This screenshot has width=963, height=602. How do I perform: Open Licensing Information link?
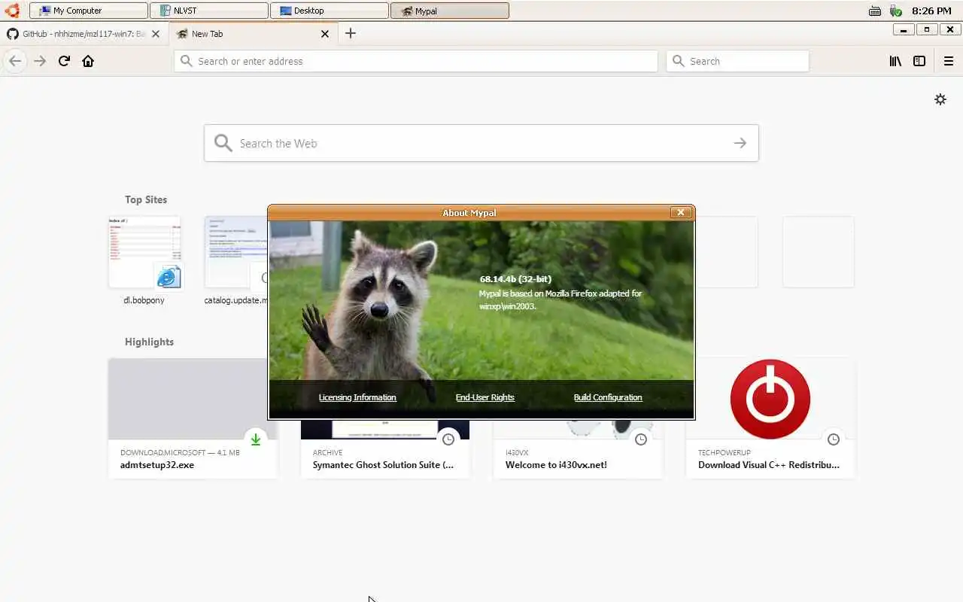[x=357, y=397]
